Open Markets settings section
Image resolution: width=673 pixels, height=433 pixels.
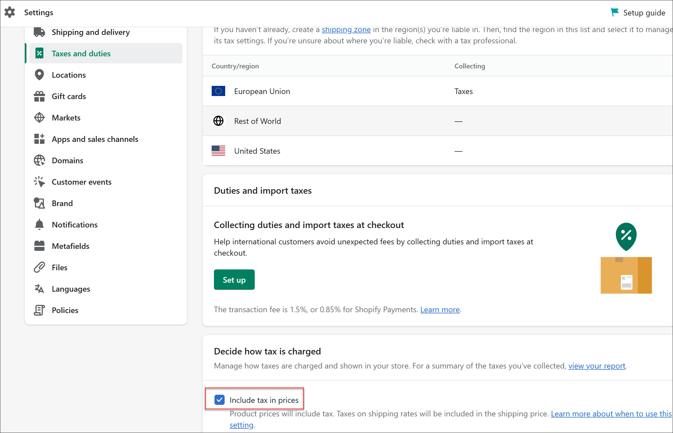click(106, 118)
